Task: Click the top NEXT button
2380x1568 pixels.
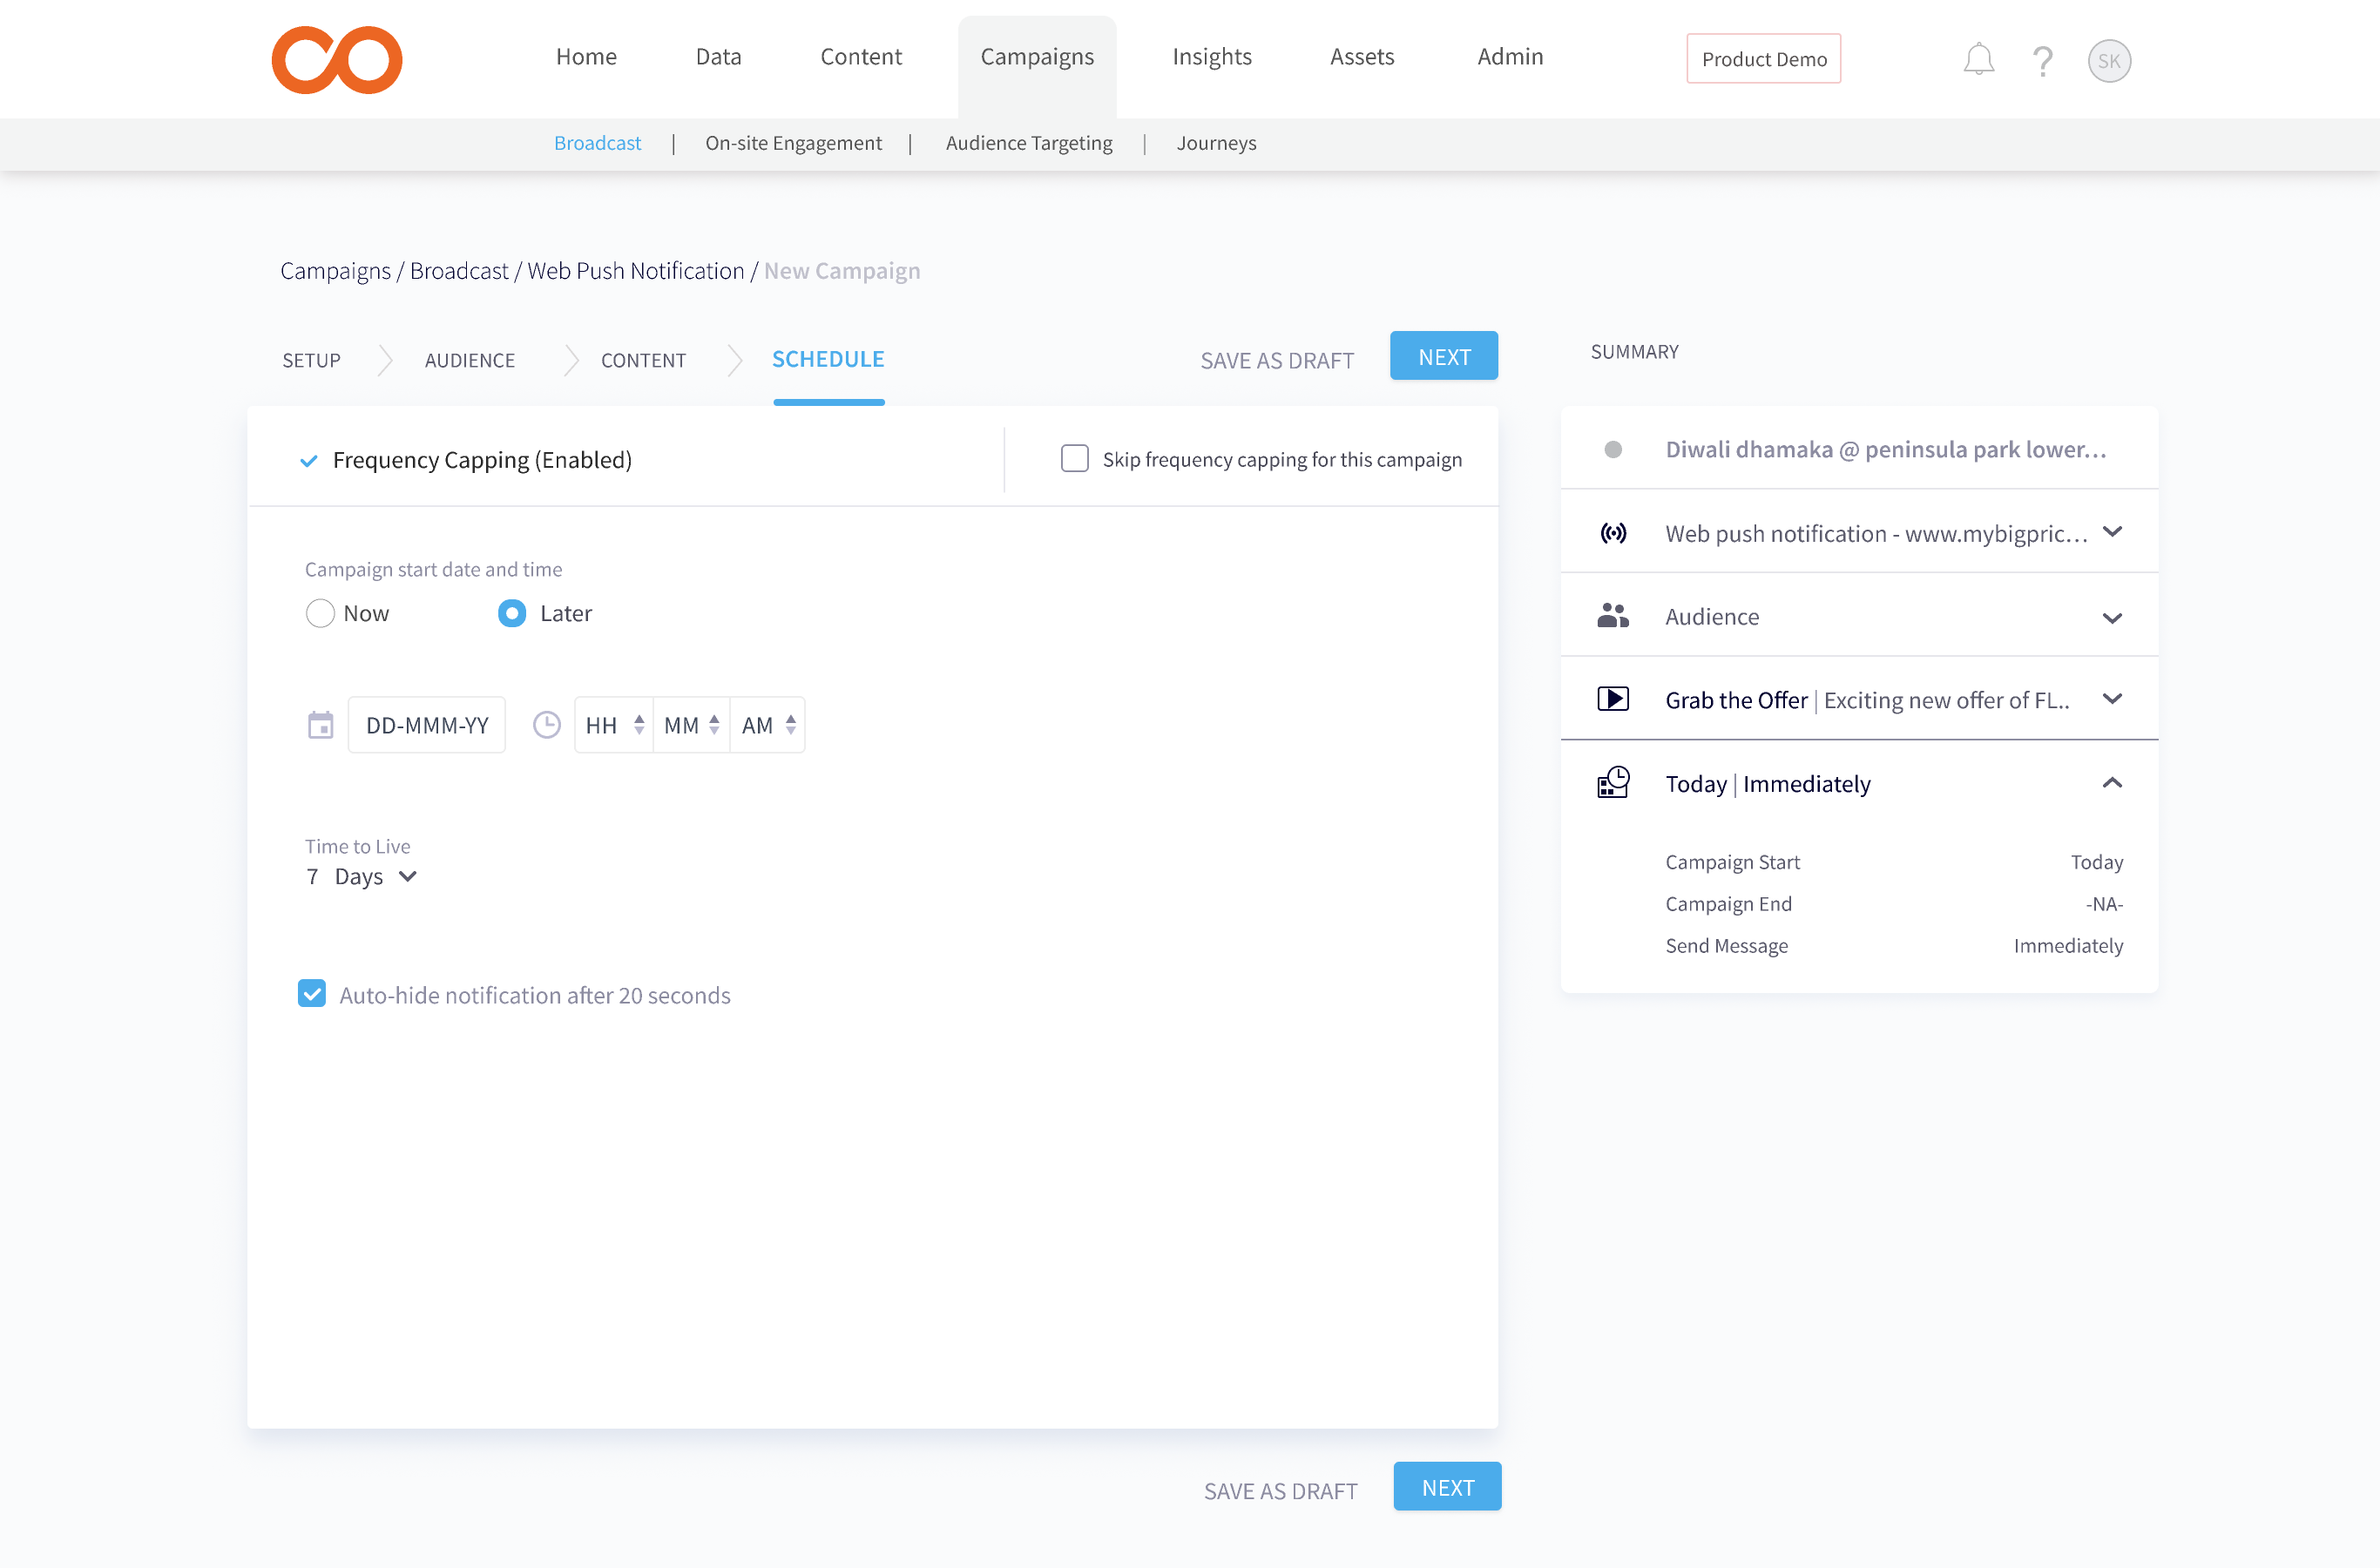Action: pos(1443,357)
